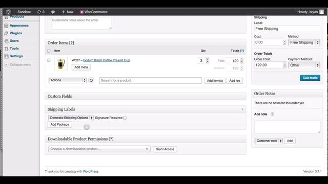The image size is (328, 184).
Task: Click the Appearance sidebar icon
Action: click(x=6, y=26)
